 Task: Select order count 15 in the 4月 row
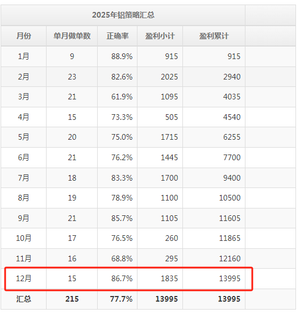[73, 118]
